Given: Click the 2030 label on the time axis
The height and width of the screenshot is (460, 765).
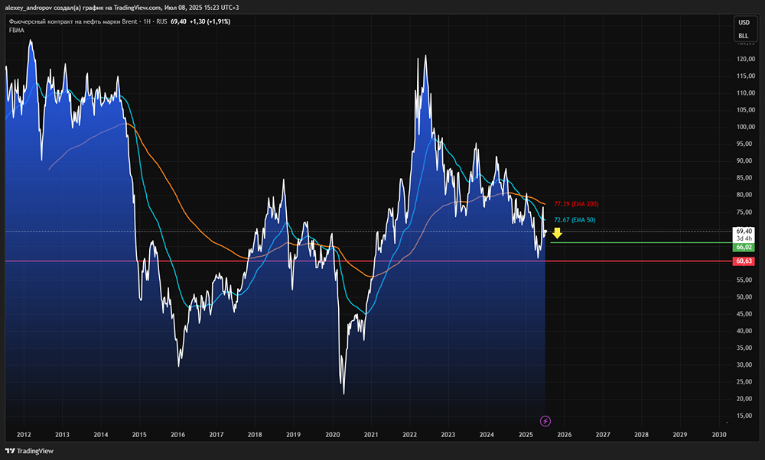Looking at the screenshot, I should pyautogui.click(x=719, y=435).
